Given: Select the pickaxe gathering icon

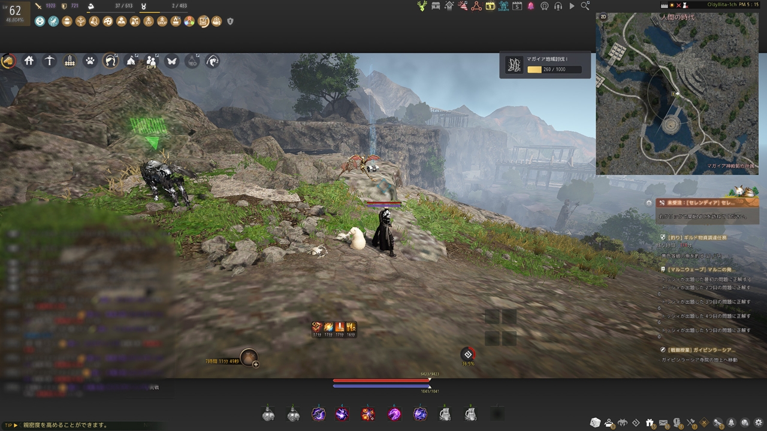Looking at the screenshot, I should [49, 60].
